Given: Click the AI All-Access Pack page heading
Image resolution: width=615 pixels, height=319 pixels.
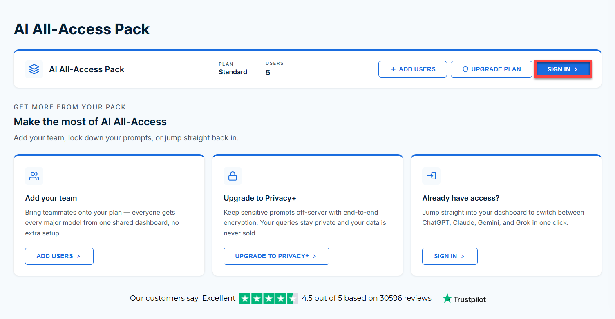Looking at the screenshot, I should click(x=82, y=29).
